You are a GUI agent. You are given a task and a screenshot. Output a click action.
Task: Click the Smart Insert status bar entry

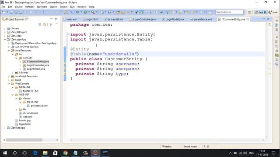click(x=190, y=147)
